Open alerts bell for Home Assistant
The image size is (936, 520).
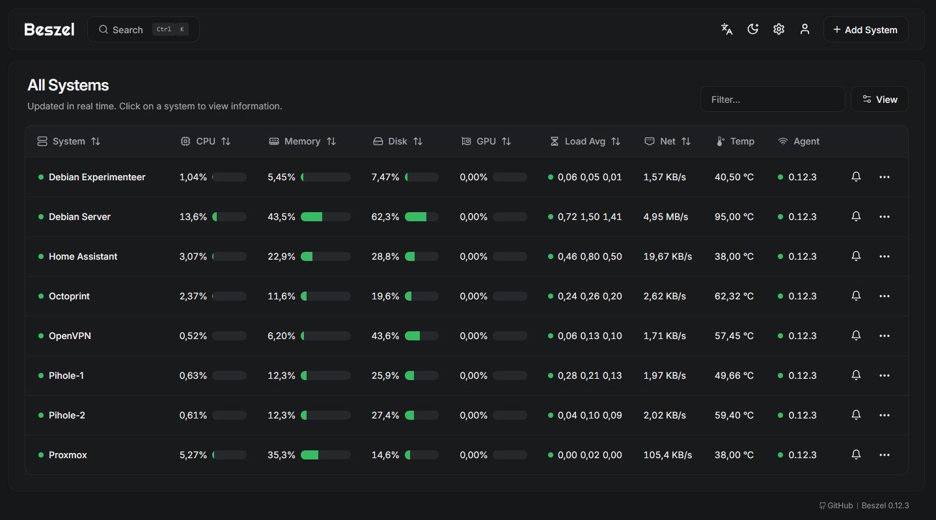[856, 256]
